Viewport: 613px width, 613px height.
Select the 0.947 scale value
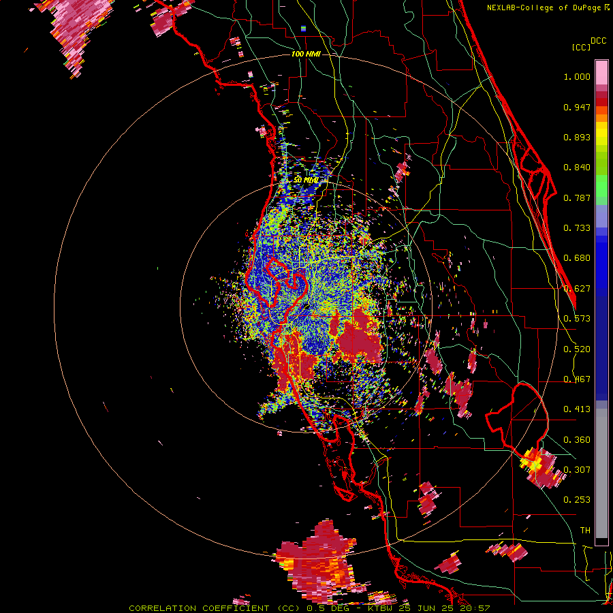(x=577, y=107)
